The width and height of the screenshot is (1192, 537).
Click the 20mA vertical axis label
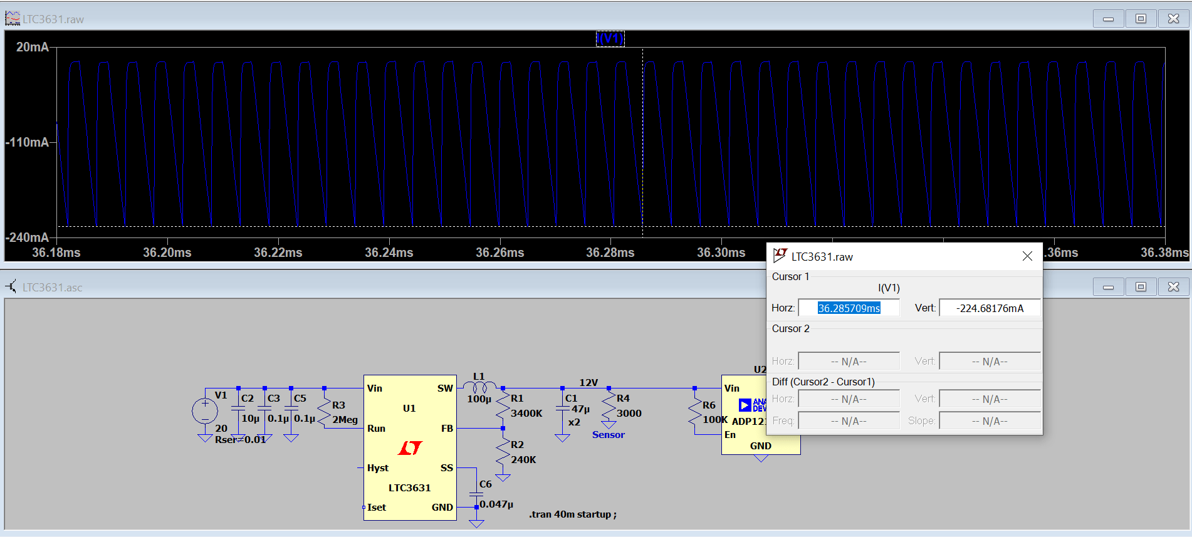coord(33,47)
